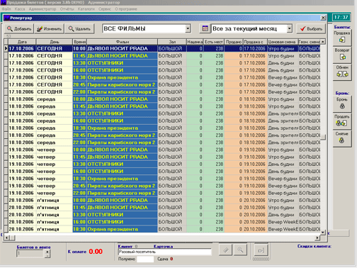Open the Администратор menu
The width and height of the screenshot is (357, 268).
point(42,9)
